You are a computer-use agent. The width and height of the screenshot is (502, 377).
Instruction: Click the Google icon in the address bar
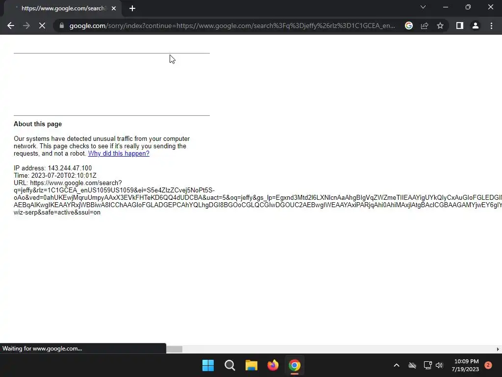408,26
